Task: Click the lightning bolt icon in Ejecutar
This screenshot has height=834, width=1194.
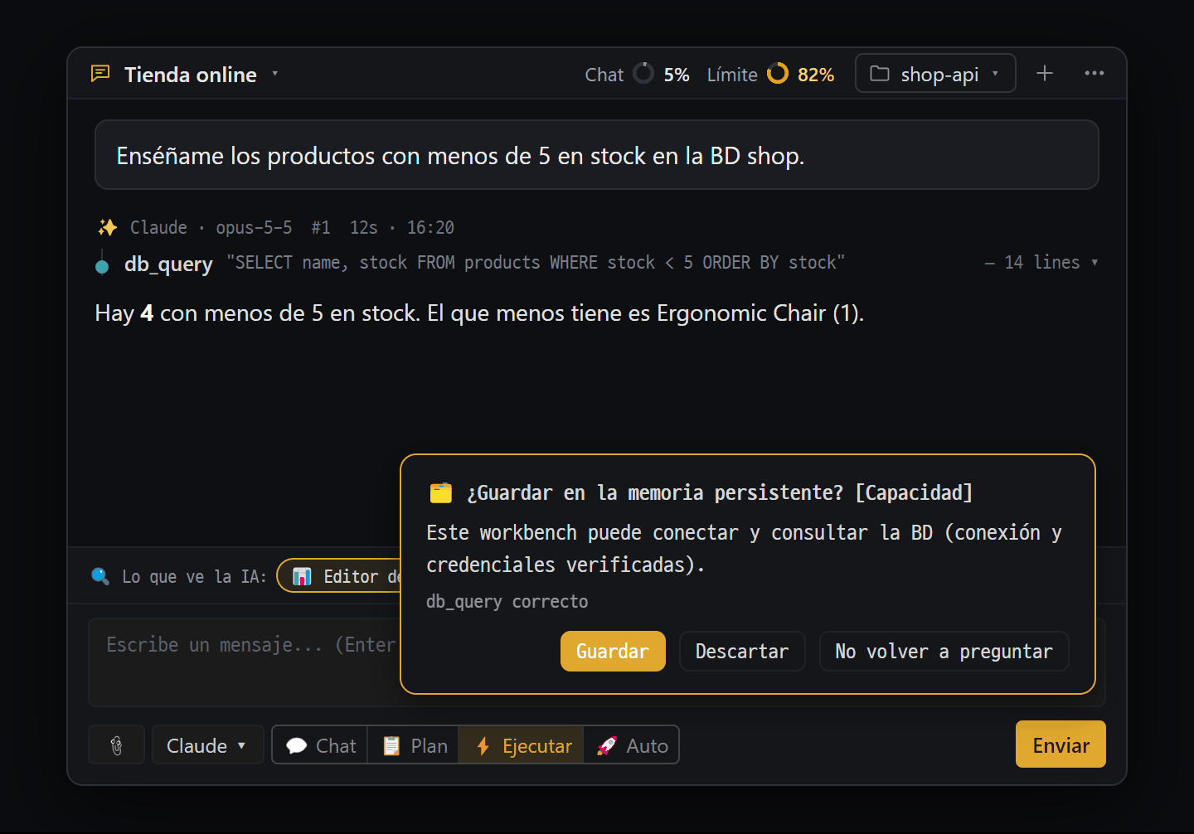Action: tap(483, 745)
